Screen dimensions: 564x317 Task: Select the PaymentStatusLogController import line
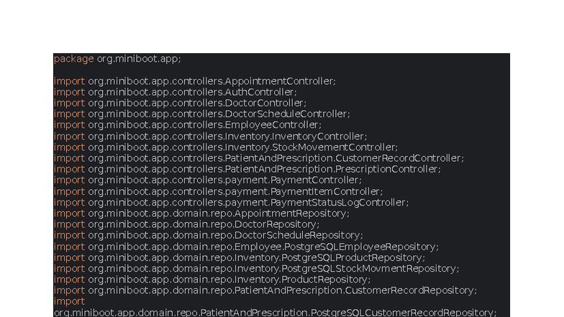coord(232,203)
